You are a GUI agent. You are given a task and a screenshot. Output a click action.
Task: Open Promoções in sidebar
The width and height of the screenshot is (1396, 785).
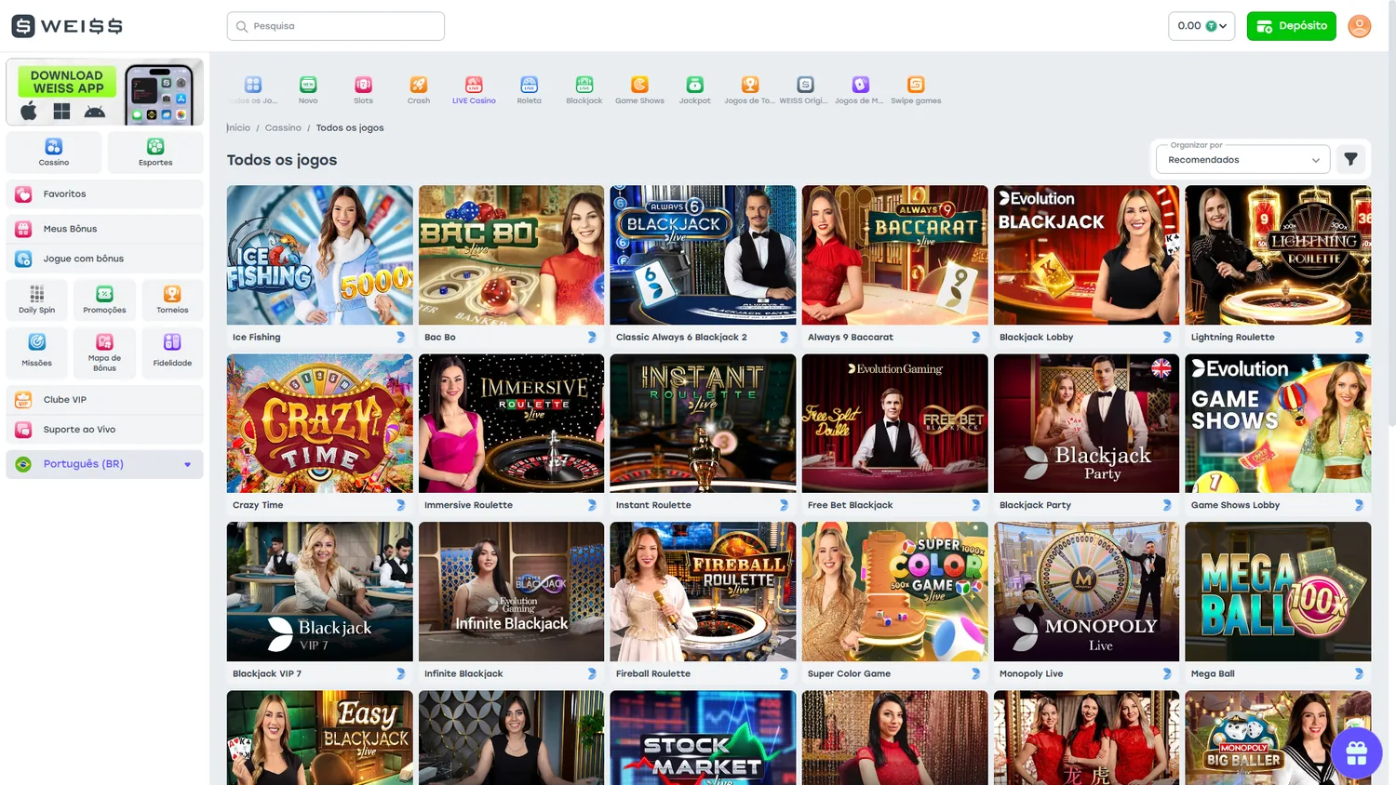104,300
